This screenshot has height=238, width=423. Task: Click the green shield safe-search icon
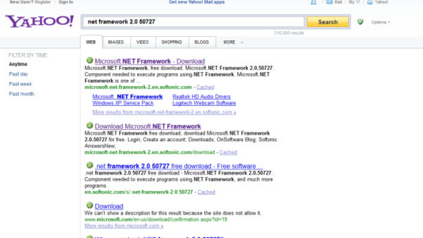360,22
